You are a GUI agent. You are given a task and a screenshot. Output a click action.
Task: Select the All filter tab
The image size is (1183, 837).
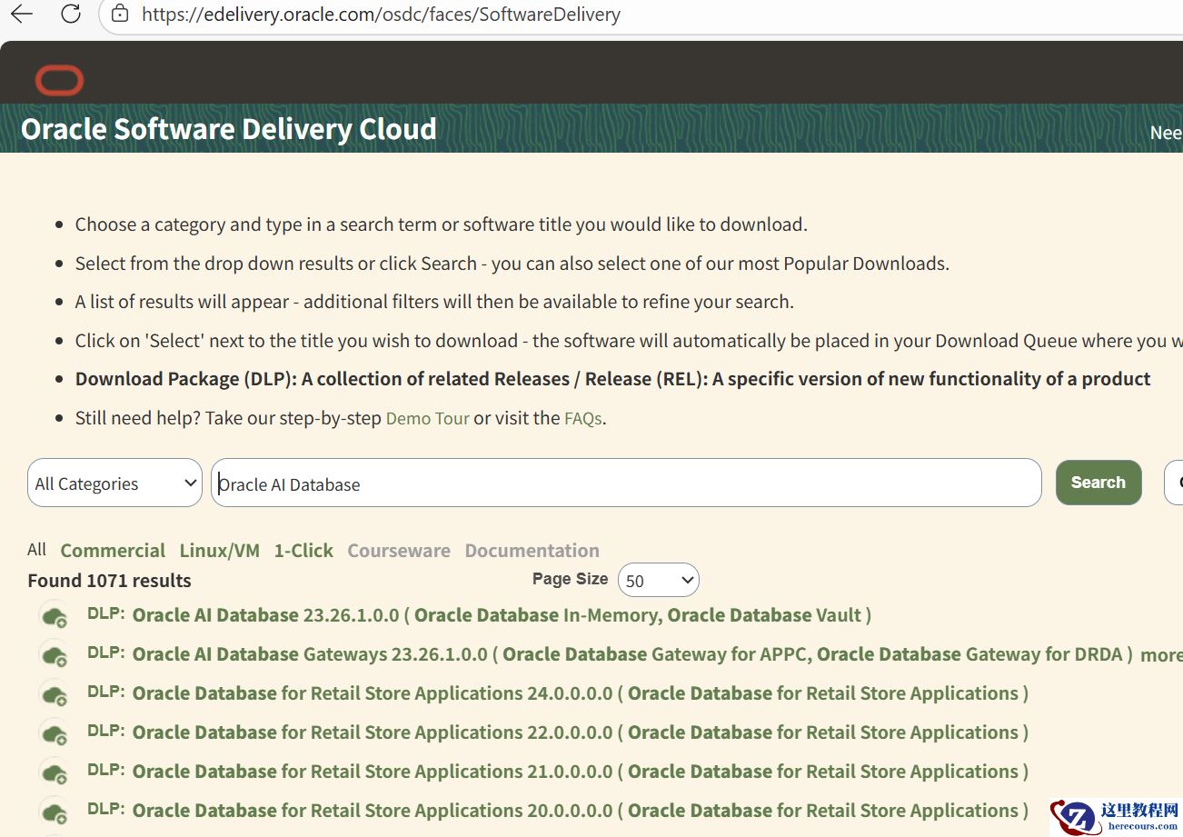[x=36, y=550]
